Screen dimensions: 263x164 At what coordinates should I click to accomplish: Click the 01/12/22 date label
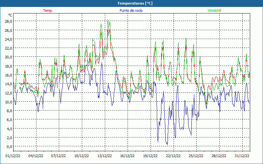tap(13, 156)
